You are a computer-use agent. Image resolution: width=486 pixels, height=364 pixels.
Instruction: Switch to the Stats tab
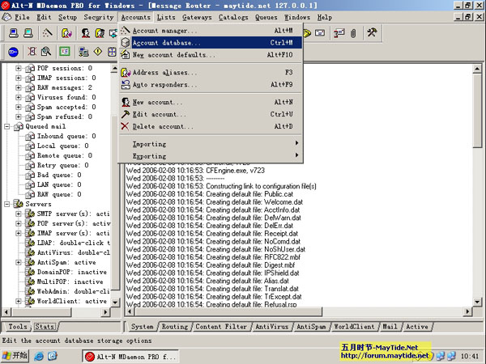click(x=45, y=327)
